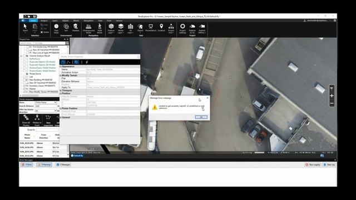This screenshot has width=356, height=200.
Task: Click the Errors filter button
Action: click(27, 164)
